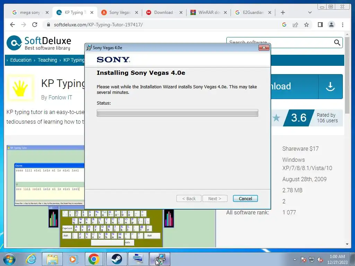Open the Teaching breadcrumb
This screenshot has width=355, height=266.
(x=47, y=60)
